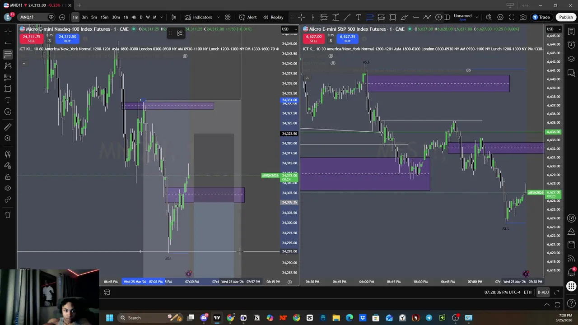This screenshot has height=325, width=578.
Task: Toggle lock all drawings padlock icon
Action: [8, 177]
